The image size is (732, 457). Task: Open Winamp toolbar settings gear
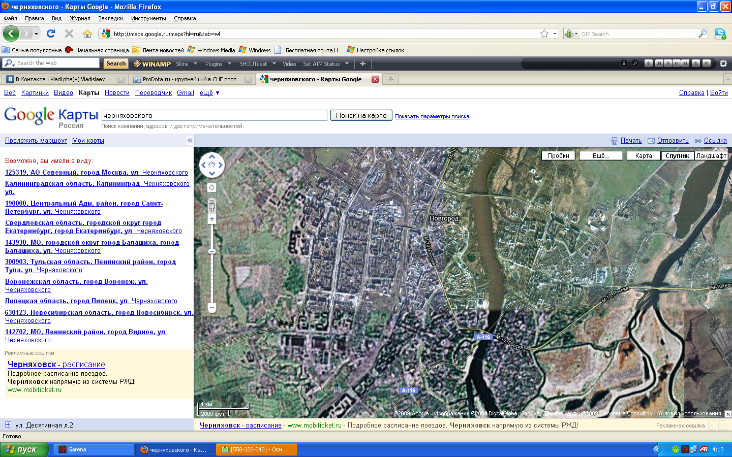coord(723,63)
